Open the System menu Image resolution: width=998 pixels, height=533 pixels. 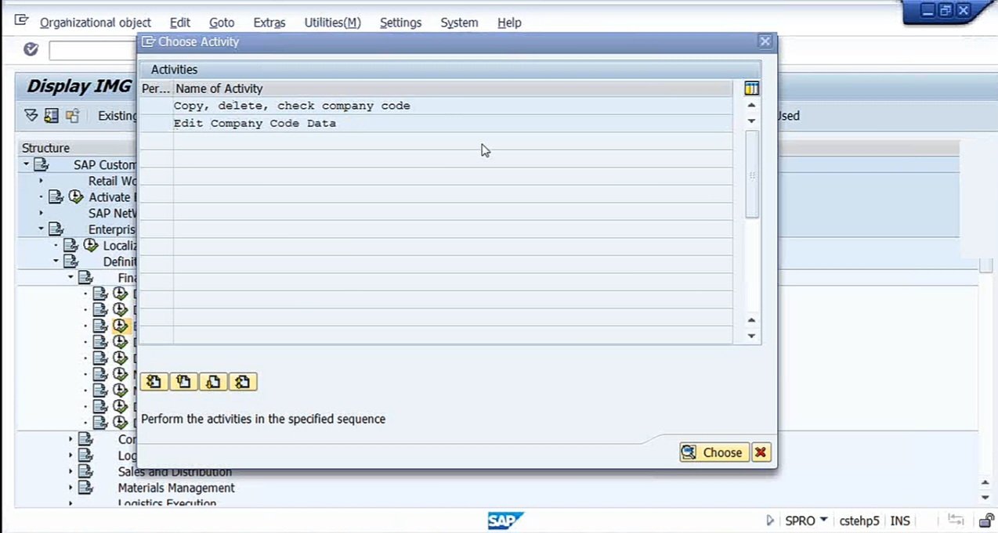[x=459, y=23]
